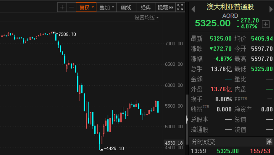Screen dimensions: 274x155
Task: Zoom out the chart with minus button
Action: [71, 7]
